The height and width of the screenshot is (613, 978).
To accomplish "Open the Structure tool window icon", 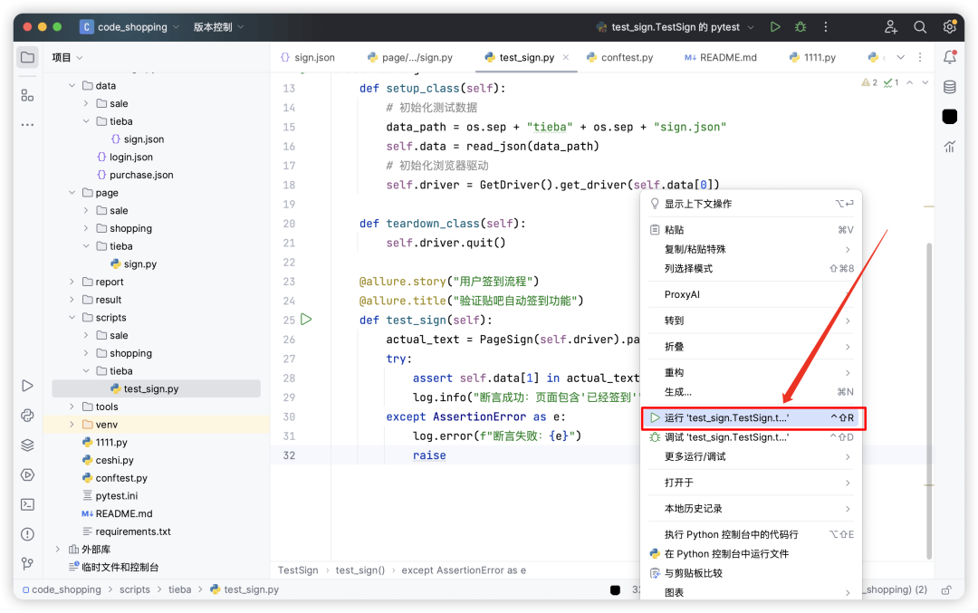I will [27, 95].
